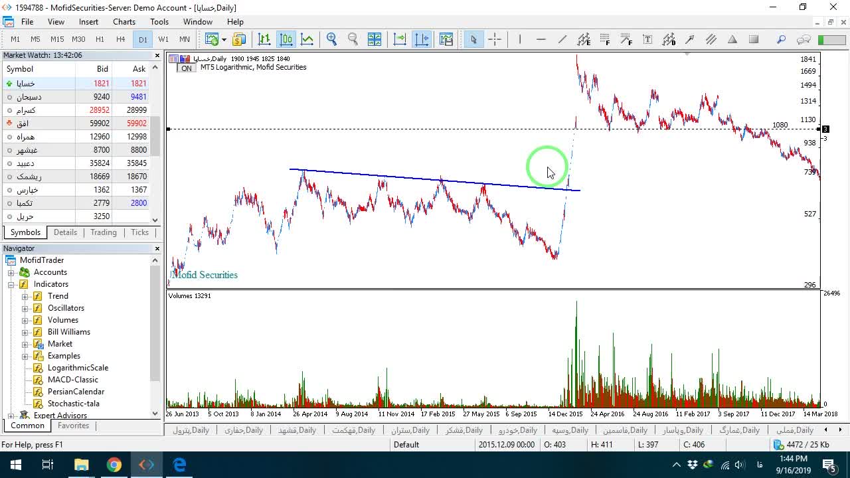Viewport: 850px width, 478px height.
Task: Expand the Trend indicators folder
Action: [x=25, y=296]
